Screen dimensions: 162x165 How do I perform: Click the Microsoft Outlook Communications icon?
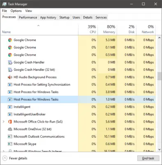10,137
